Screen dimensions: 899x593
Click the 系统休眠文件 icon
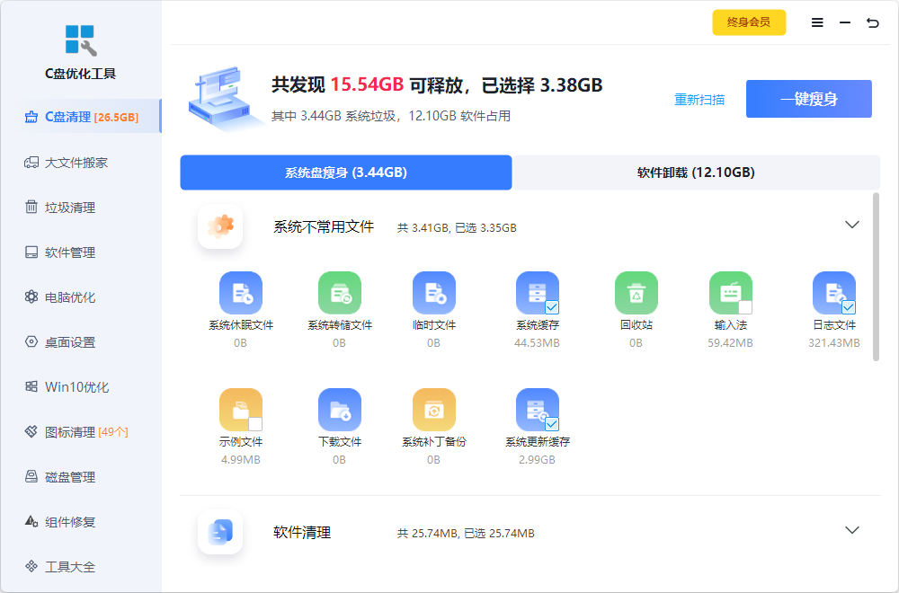pyautogui.click(x=241, y=293)
